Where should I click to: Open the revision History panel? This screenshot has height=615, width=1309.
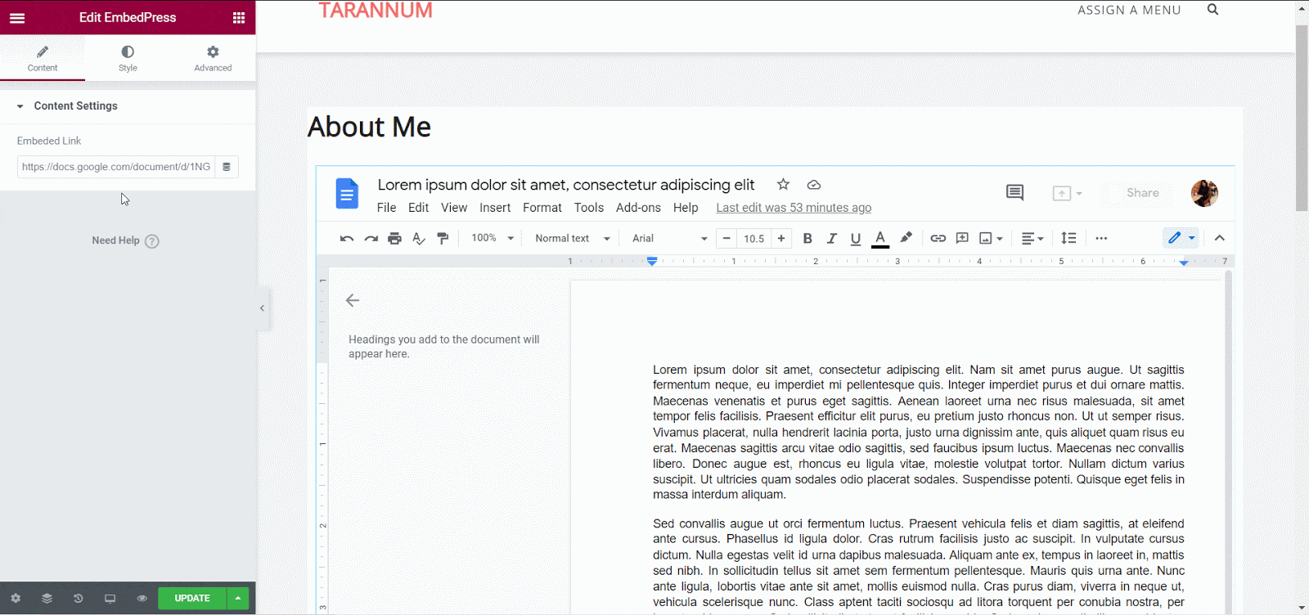pyautogui.click(x=79, y=599)
